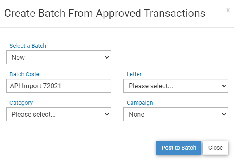234x160 pixels.
Task: Place cursor after API Import 72021 text
Action: [61, 86]
